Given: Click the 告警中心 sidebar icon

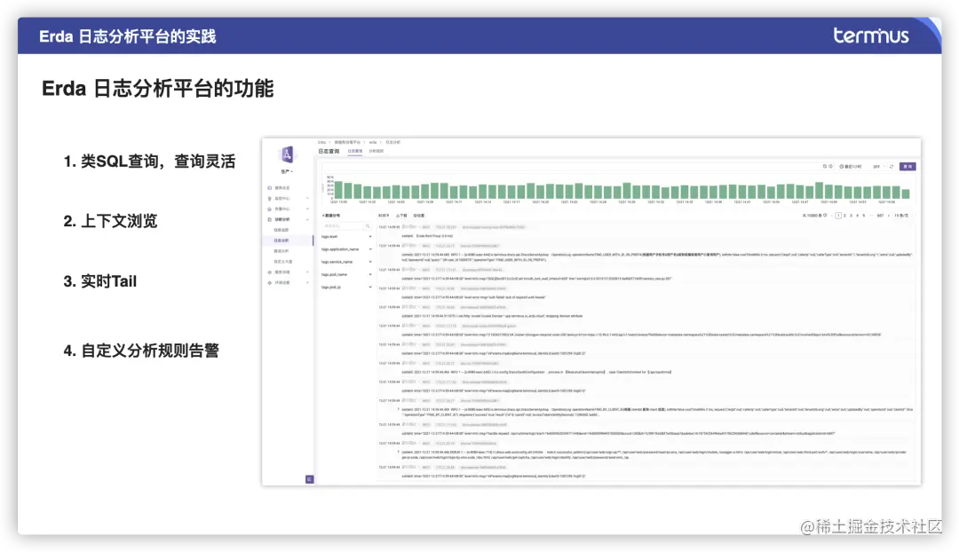Looking at the screenshot, I should click(270, 209).
